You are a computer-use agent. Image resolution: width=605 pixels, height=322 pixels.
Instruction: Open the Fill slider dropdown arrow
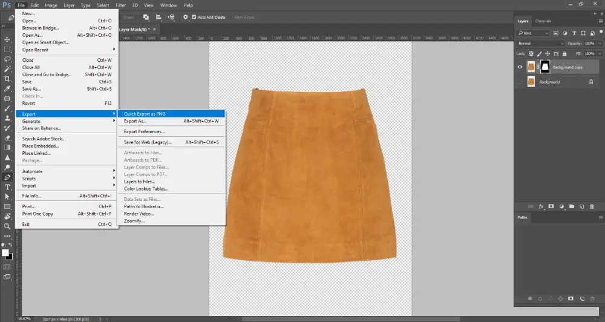(600, 54)
